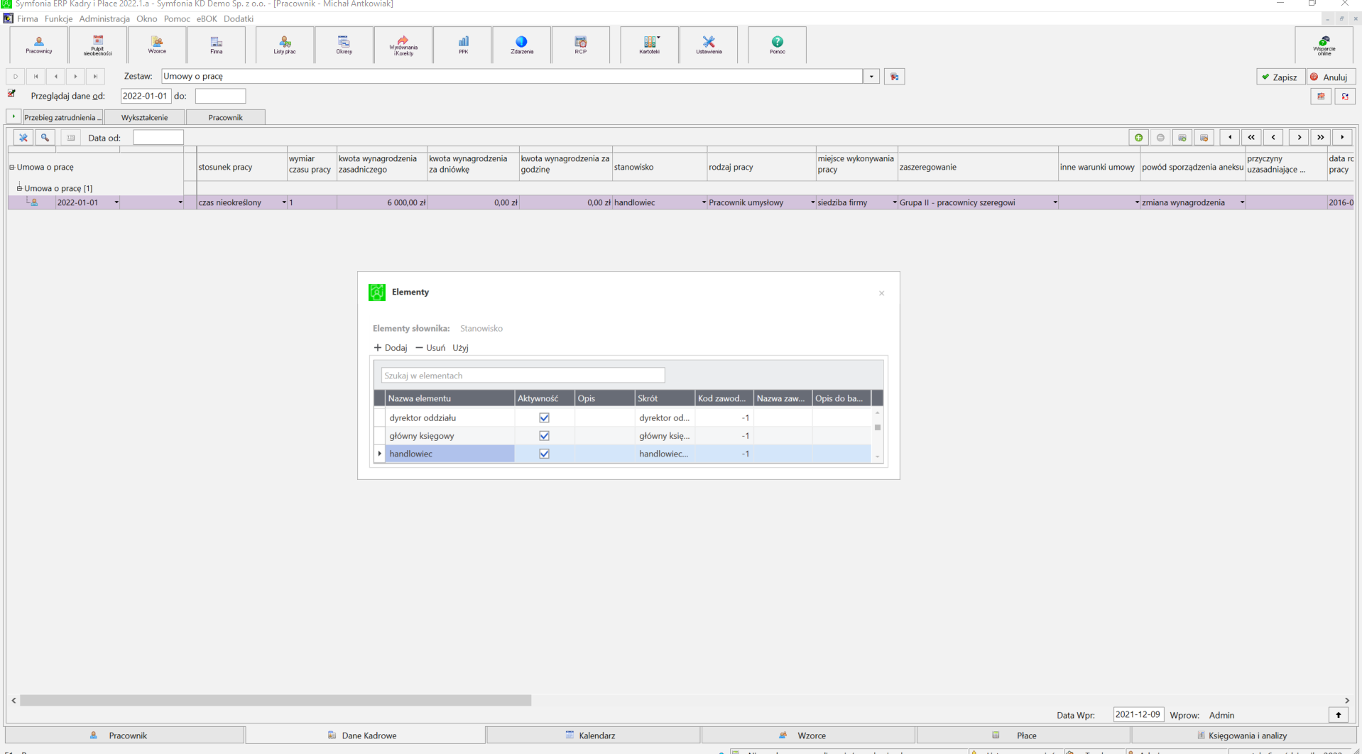Toggle Aktywność checkbox for dyrektor oddziału
The image size is (1362, 754).
[x=545, y=417]
